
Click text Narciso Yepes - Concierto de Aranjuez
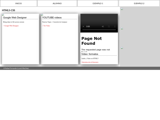coord(55,22)
